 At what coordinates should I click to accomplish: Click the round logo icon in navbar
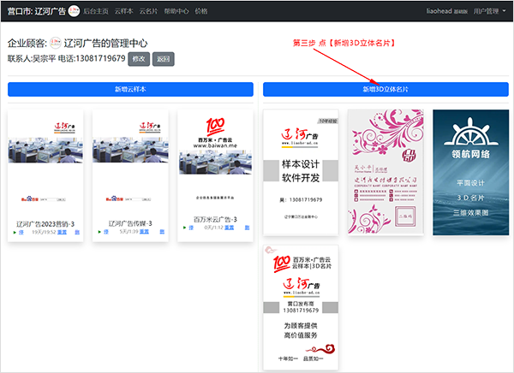click(74, 11)
